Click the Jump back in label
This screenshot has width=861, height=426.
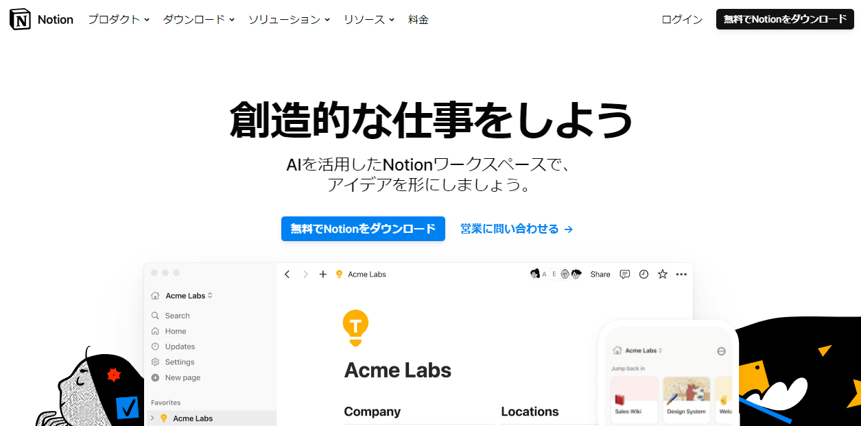[628, 368]
